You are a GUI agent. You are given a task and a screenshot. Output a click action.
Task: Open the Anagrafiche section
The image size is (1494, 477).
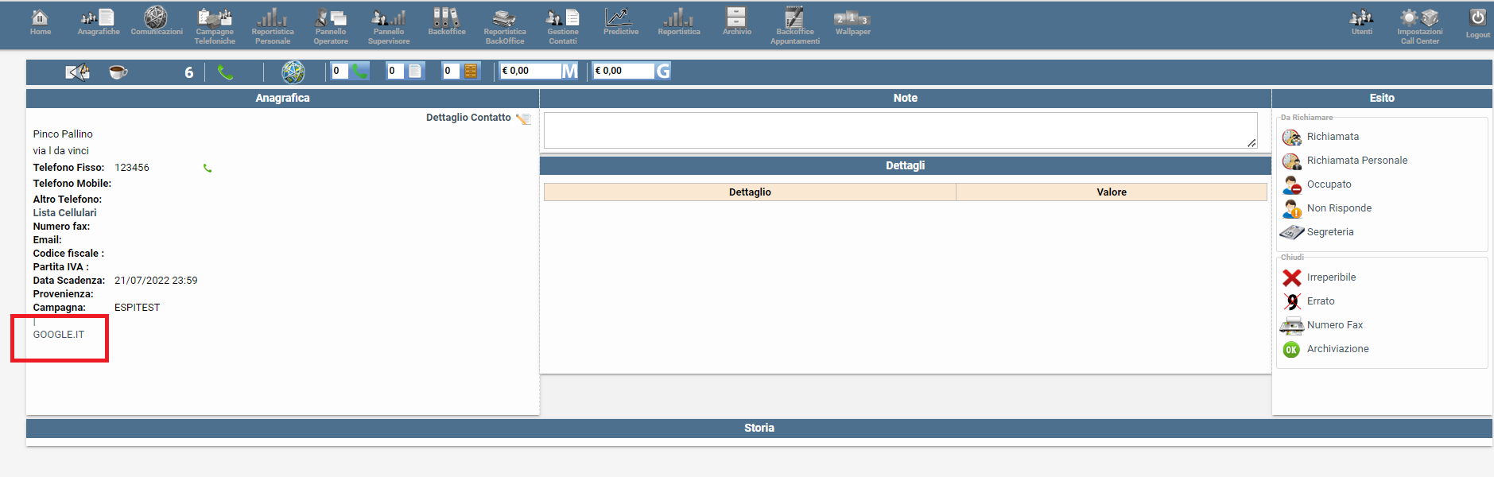99,22
